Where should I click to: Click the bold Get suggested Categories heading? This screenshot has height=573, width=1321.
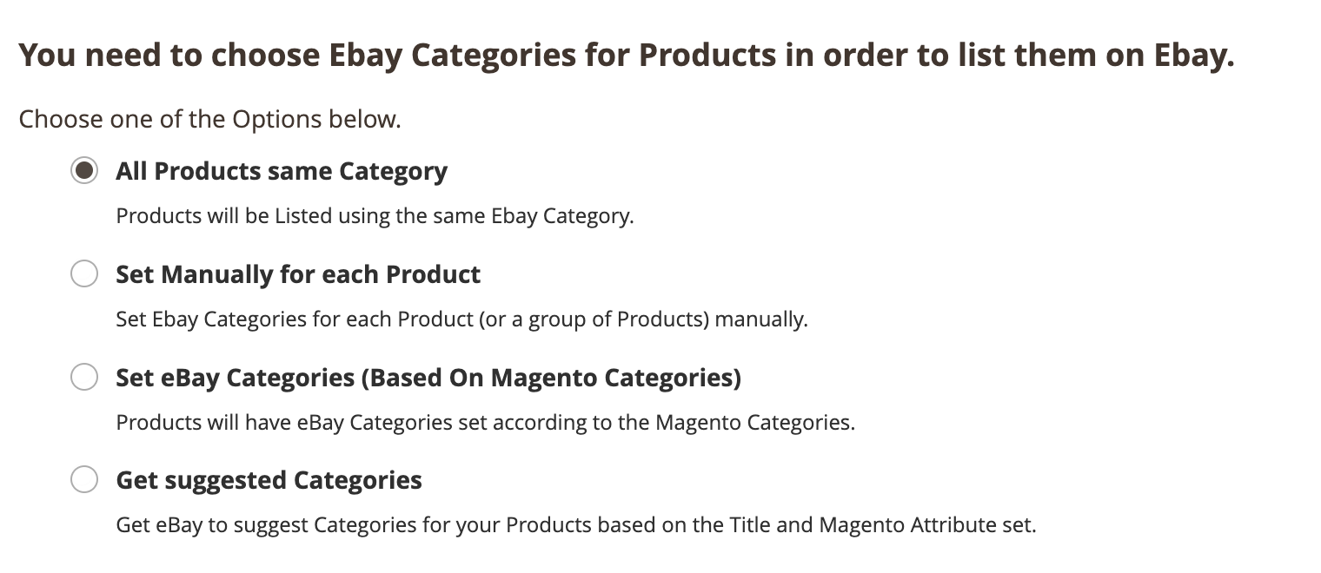269,479
